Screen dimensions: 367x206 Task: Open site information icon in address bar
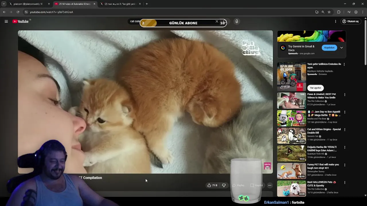[26, 12]
